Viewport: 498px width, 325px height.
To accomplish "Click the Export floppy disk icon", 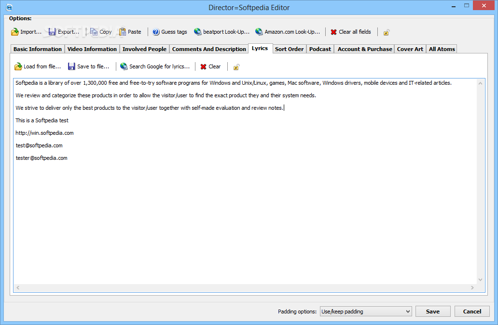I will [x=52, y=32].
